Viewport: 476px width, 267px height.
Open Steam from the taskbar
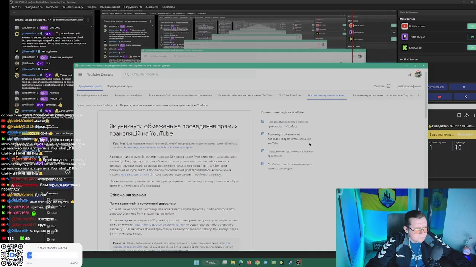pos(290,263)
